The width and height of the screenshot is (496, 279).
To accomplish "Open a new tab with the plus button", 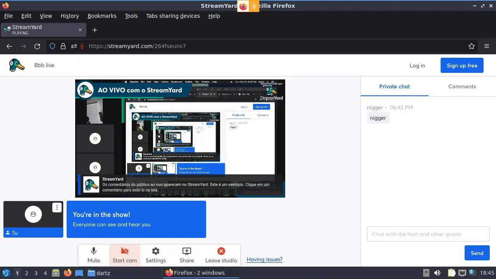I will pos(95,30).
